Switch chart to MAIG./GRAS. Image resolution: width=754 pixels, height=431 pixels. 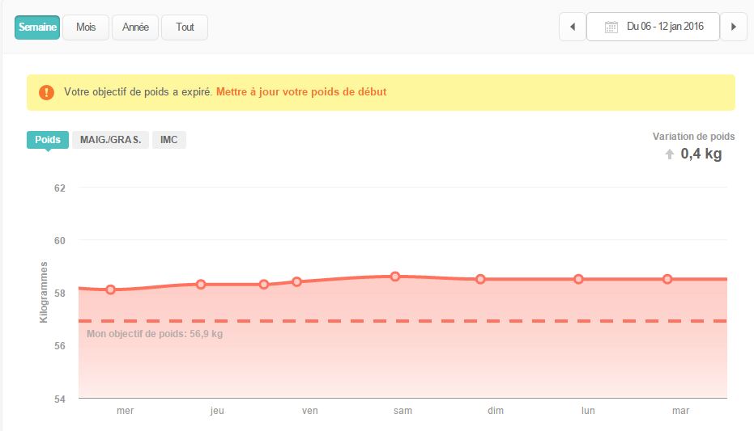110,140
